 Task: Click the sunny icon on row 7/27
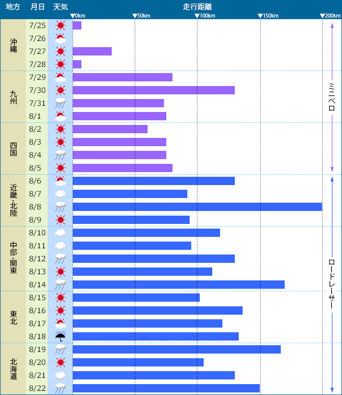pos(61,51)
